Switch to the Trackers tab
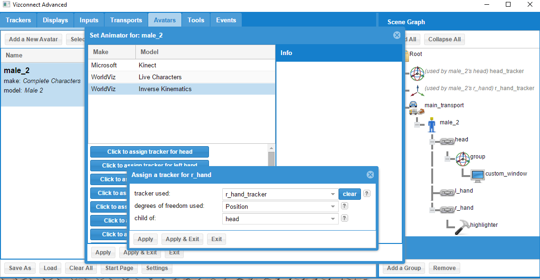The width and height of the screenshot is (540, 280). coord(19,20)
